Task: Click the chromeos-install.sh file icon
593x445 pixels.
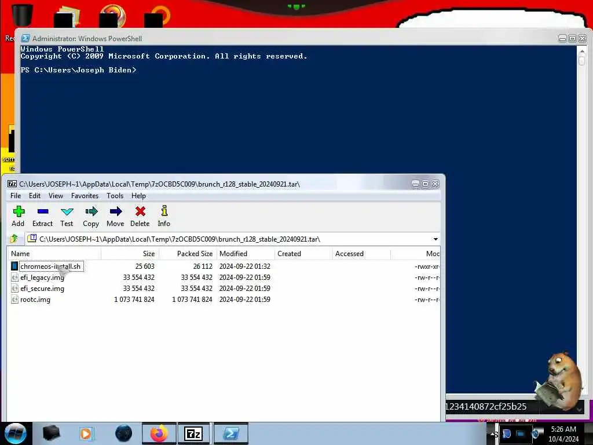Action: click(14, 267)
